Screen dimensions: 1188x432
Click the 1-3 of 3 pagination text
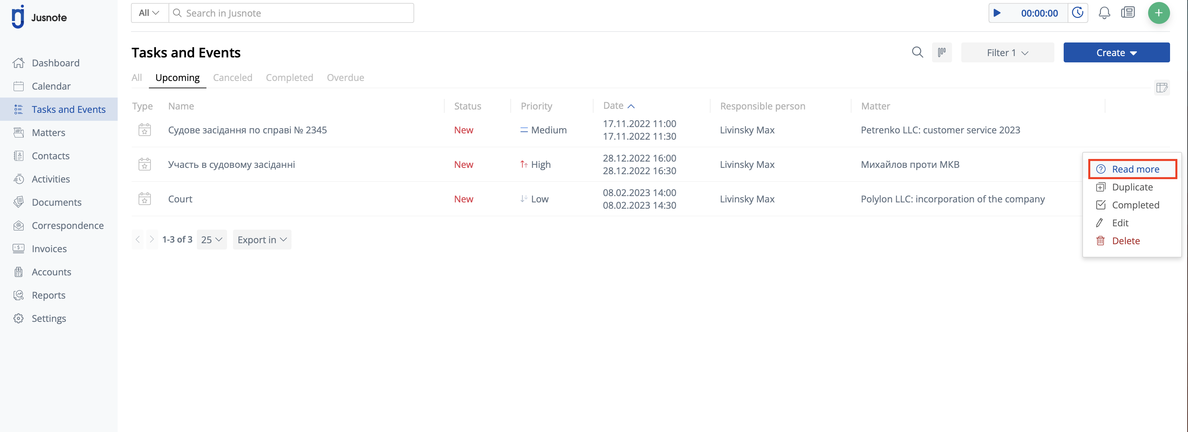177,240
